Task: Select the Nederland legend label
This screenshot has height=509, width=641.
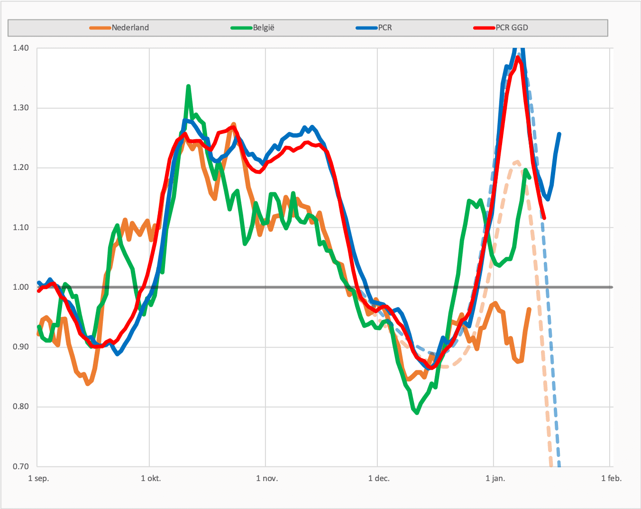Action: pyautogui.click(x=130, y=27)
